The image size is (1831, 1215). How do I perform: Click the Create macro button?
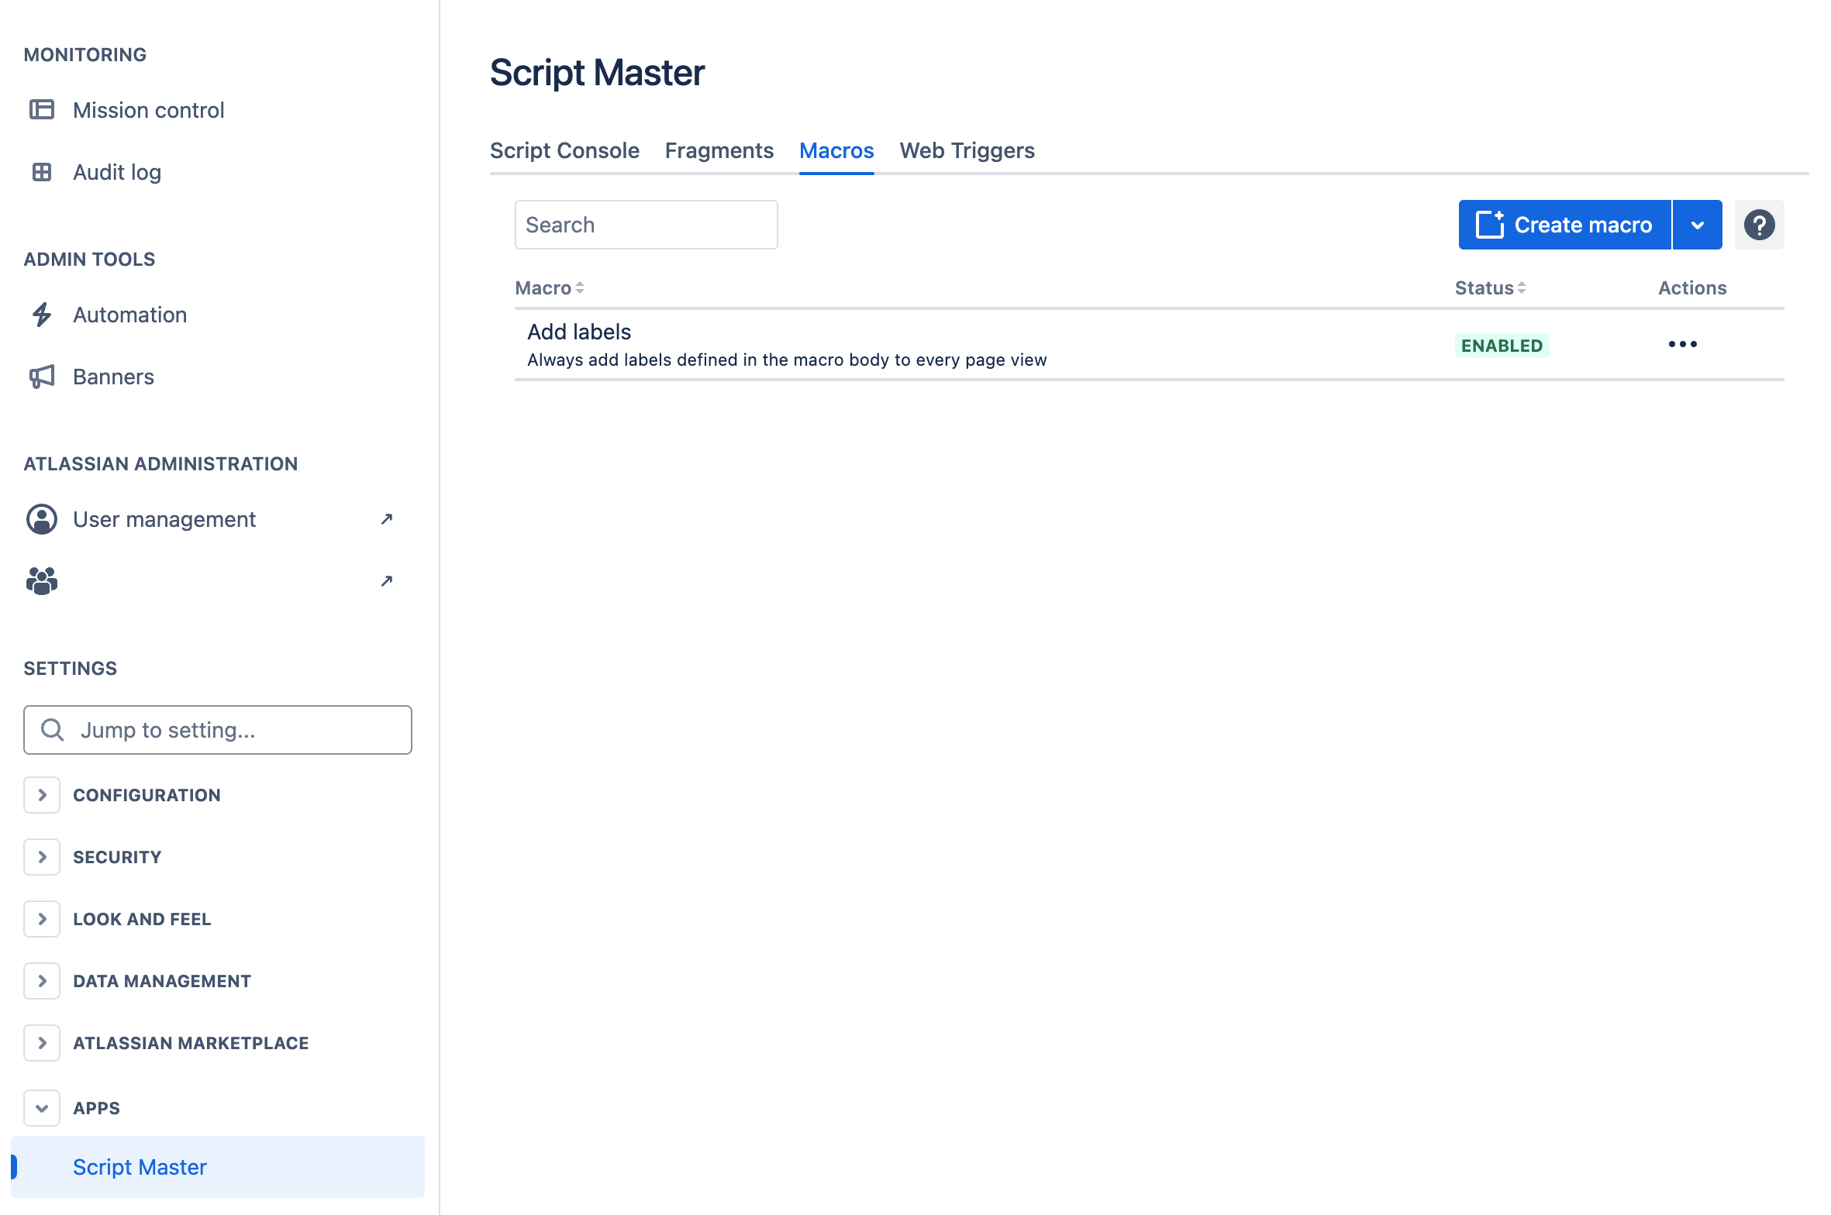(1564, 225)
